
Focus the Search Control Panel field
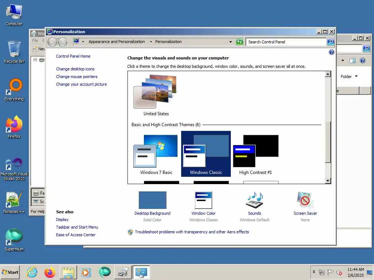click(x=286, y=42)
